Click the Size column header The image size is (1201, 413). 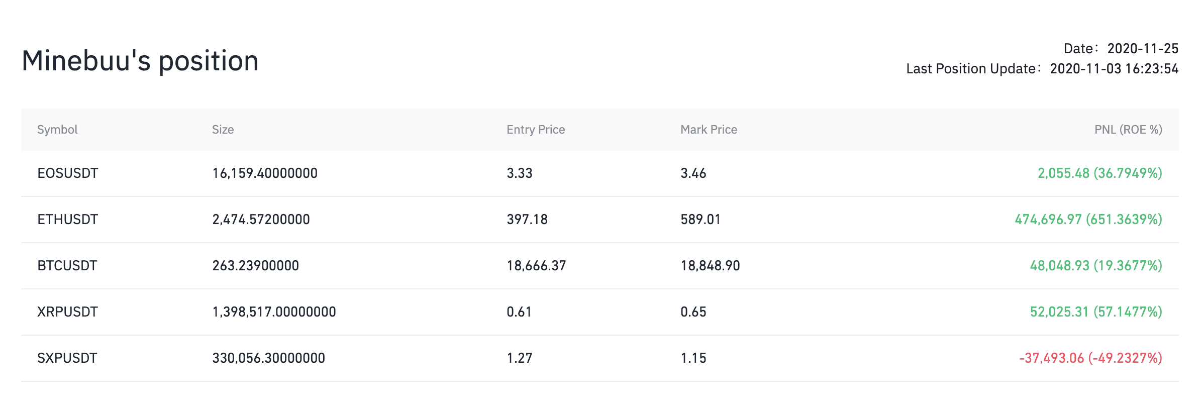pyautogui.click(x=223, y=130)
